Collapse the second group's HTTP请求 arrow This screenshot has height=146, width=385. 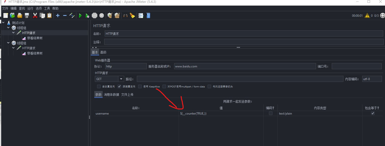[x=13, y=48]
